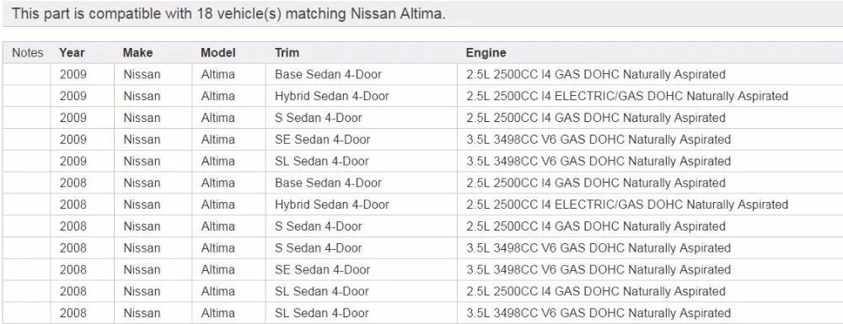
Task: Select 2009 Base Sedan 4-Door trim cell
Action: pyautogui.click(x=362, y=75)
